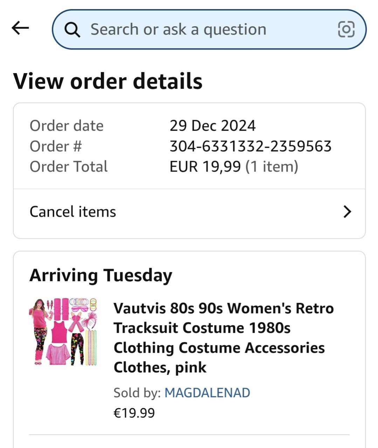Open the camera lens scan icon

[x=346, y=29]
